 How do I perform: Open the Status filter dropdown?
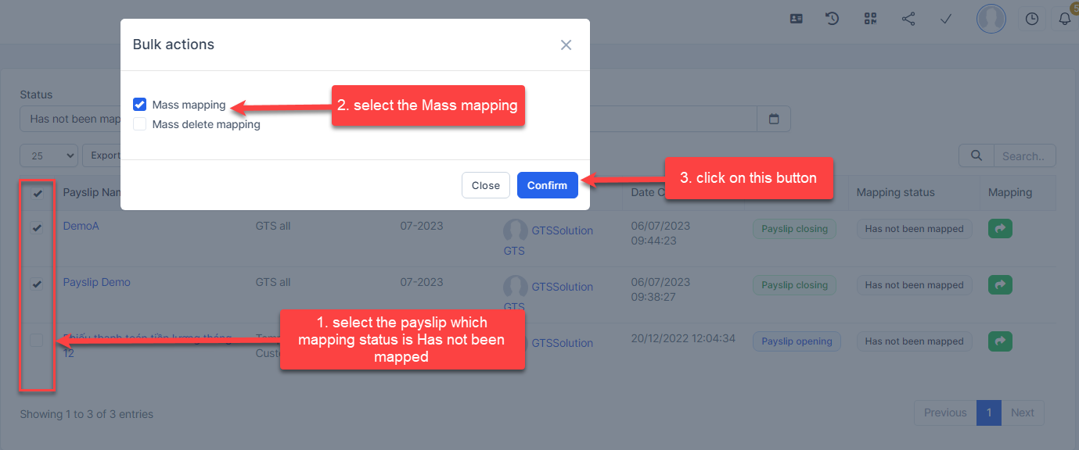tap(70, 119)
